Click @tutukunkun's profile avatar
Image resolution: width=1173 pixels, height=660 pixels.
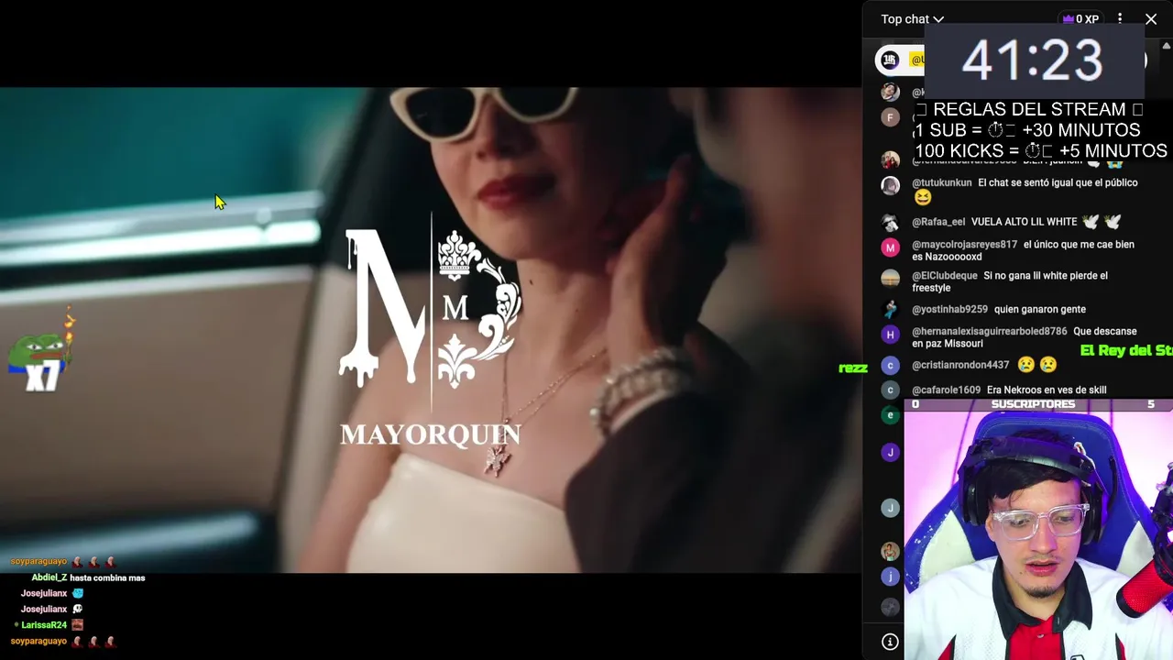(x=890, y=186)
